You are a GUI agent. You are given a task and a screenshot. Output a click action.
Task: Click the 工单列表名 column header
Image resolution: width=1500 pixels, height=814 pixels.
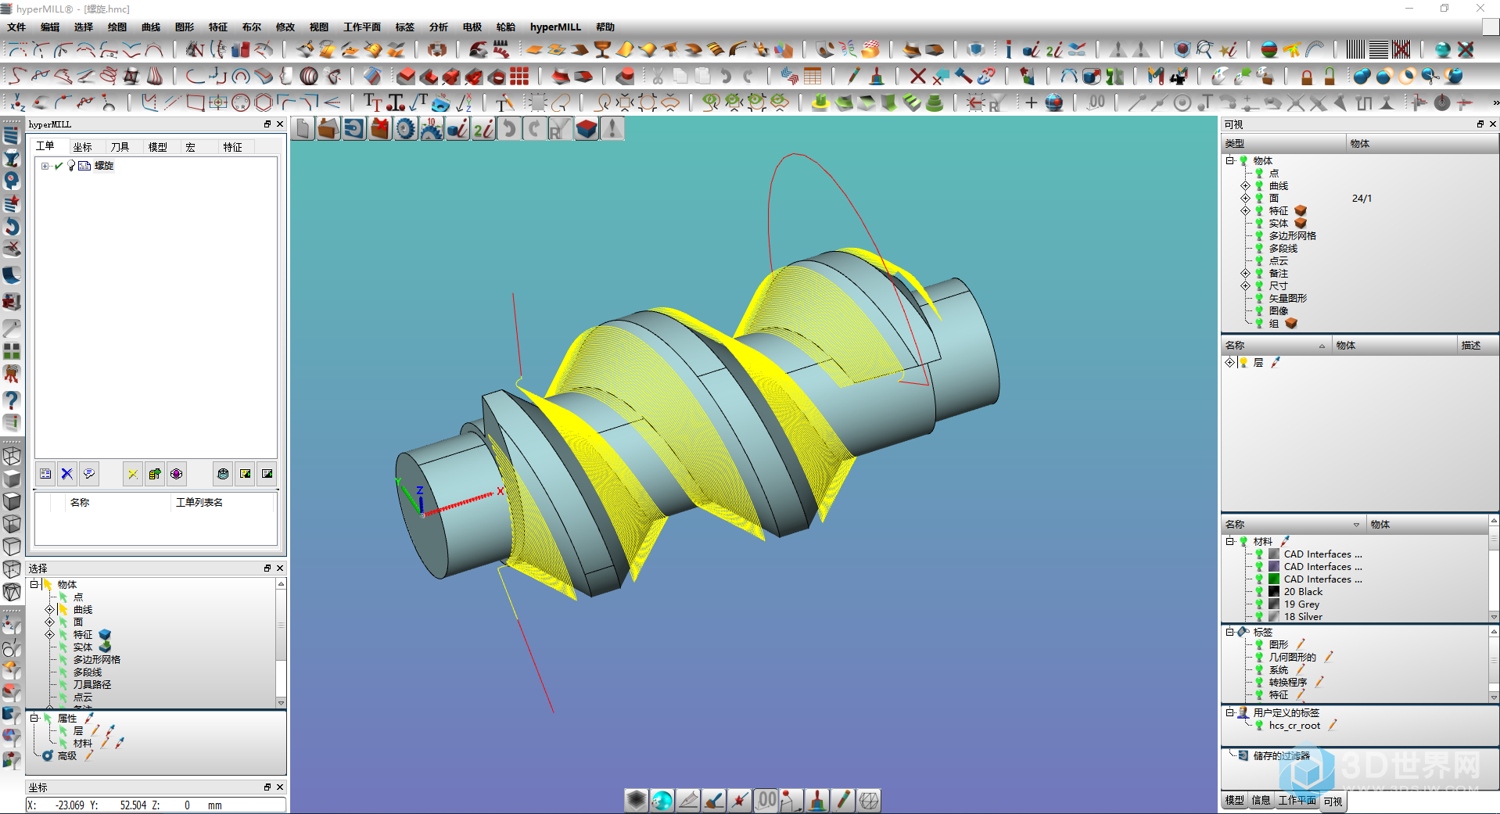coord(223,503)
